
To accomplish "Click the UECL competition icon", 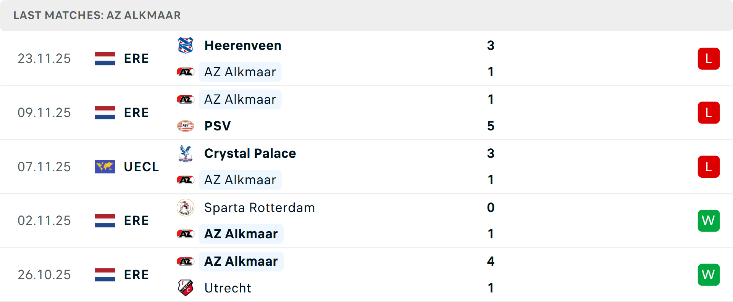I will click(105, 167).
